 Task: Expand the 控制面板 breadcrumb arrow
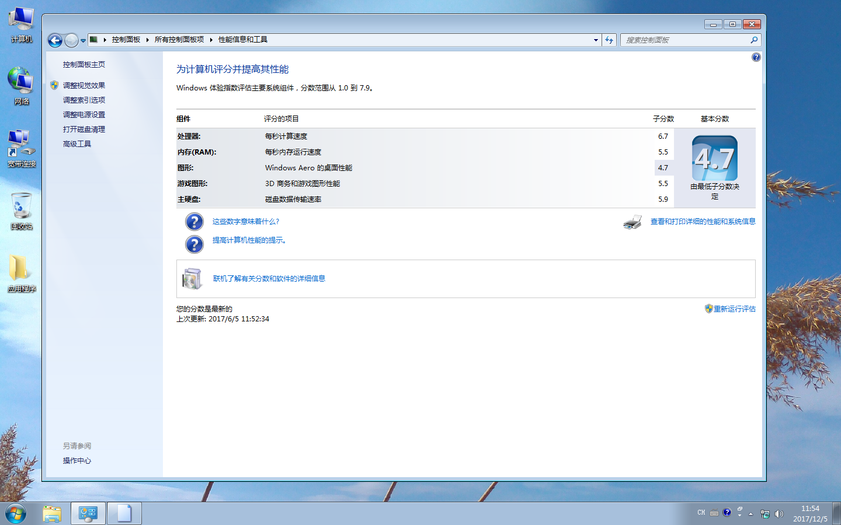coord(148,40)
